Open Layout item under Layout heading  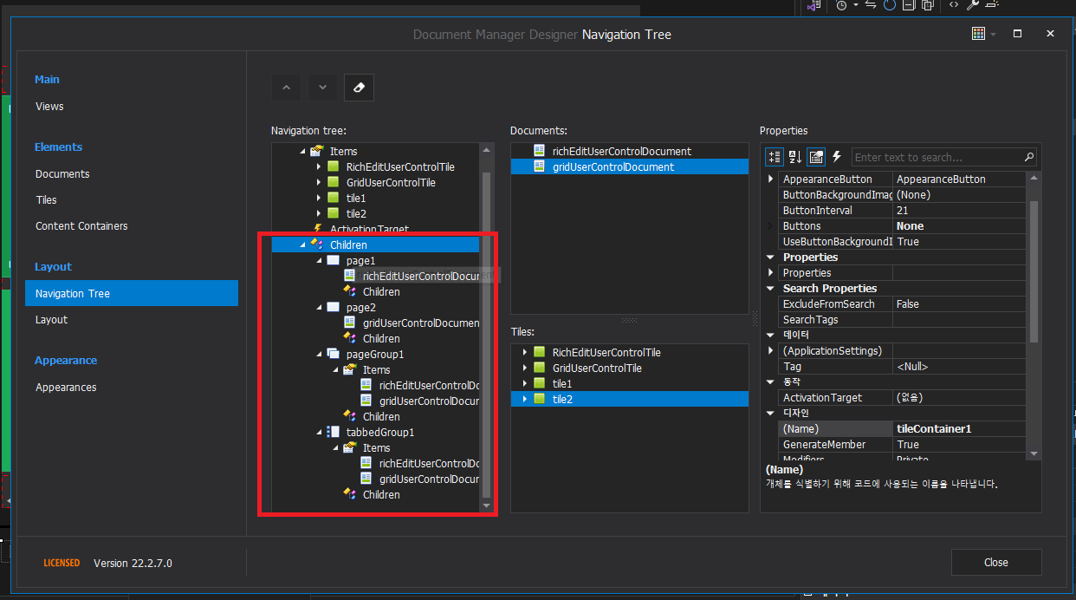tap(51, 319)
